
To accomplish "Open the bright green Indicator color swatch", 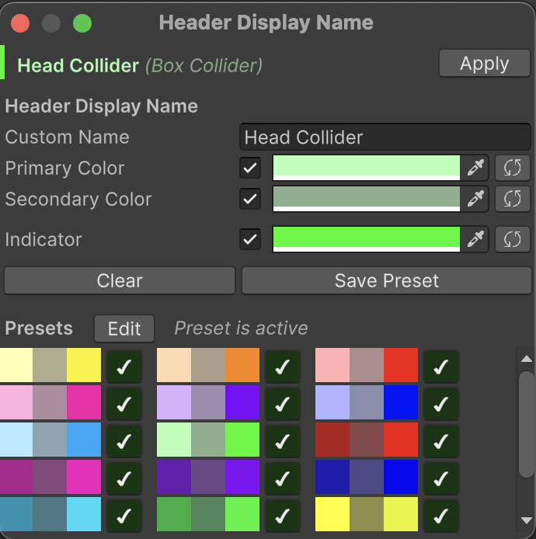I will [366, 238].
